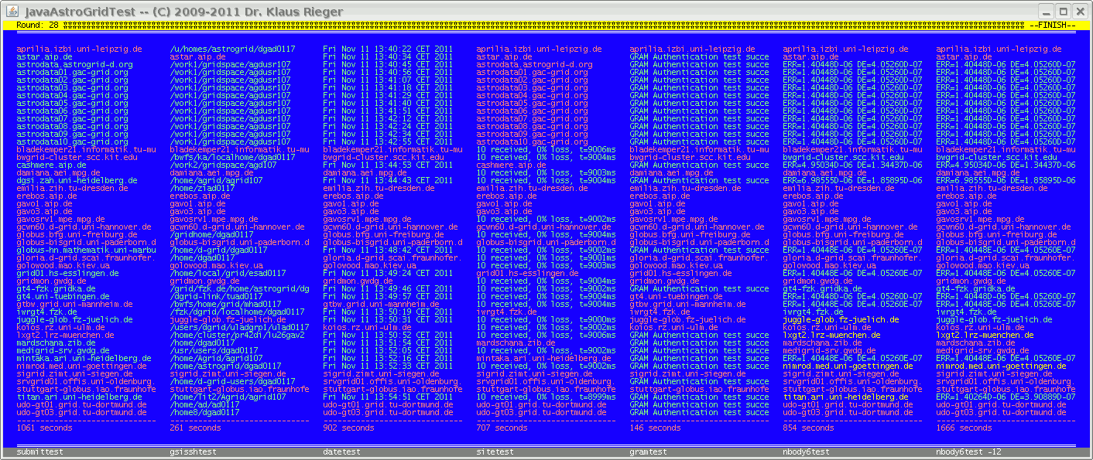
Task: Click the Java icon in the title bar
Action: pos(11,11)
